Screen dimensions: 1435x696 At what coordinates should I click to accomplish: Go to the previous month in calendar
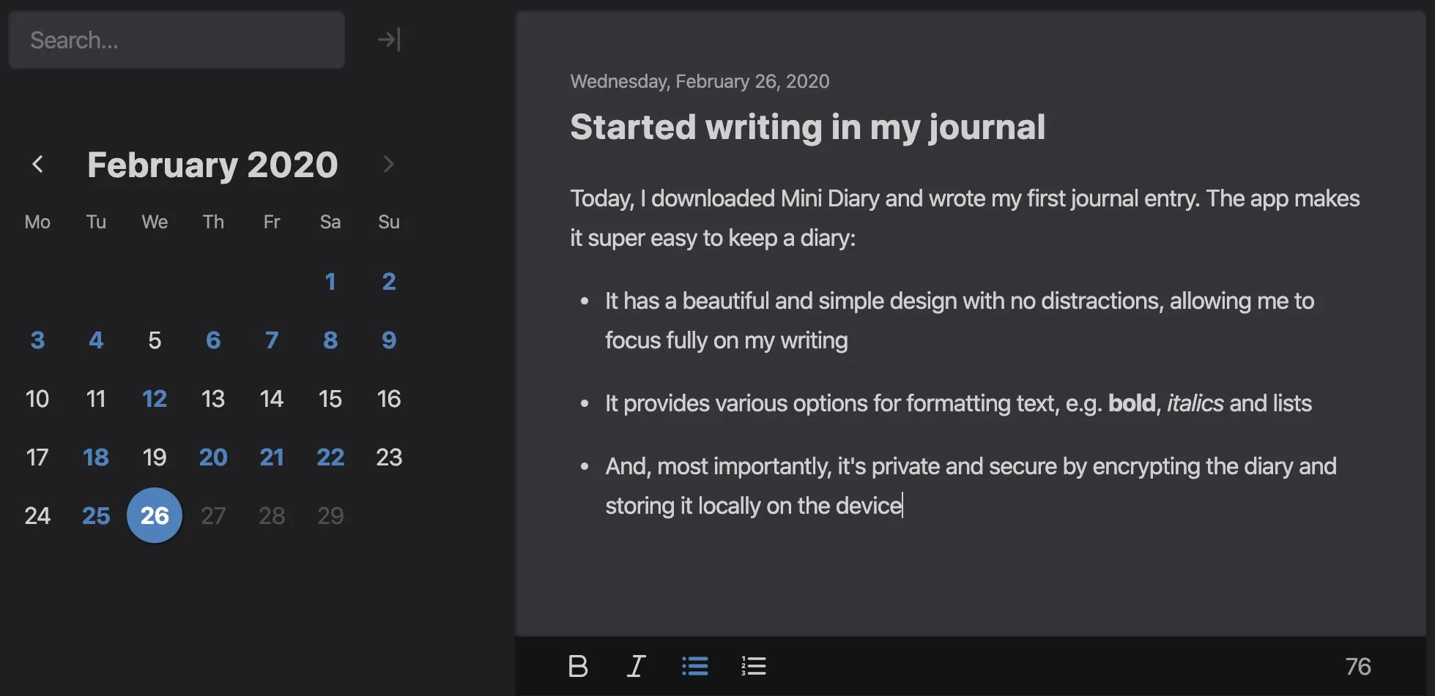tap(38, 164)
